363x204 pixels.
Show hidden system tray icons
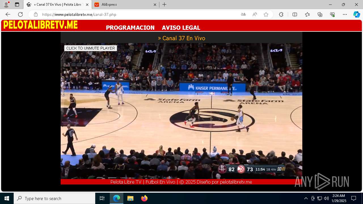pos(306,198)
